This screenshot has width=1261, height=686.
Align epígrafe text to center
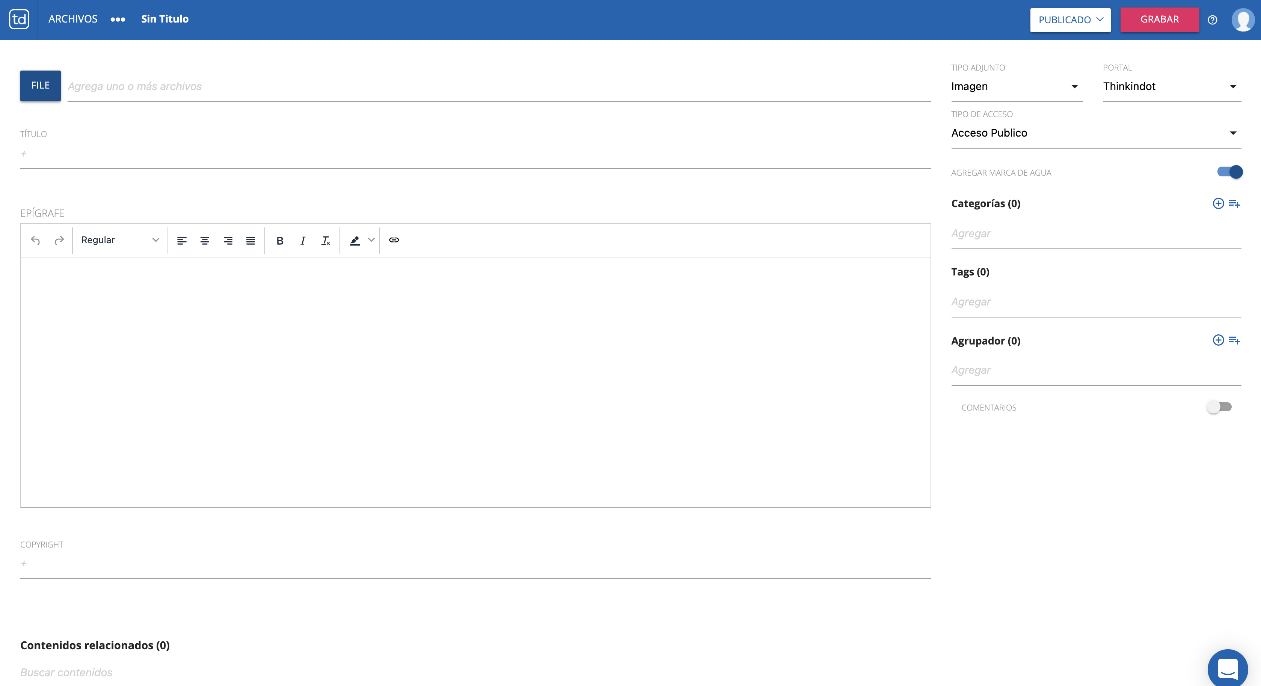coord(205,240)
